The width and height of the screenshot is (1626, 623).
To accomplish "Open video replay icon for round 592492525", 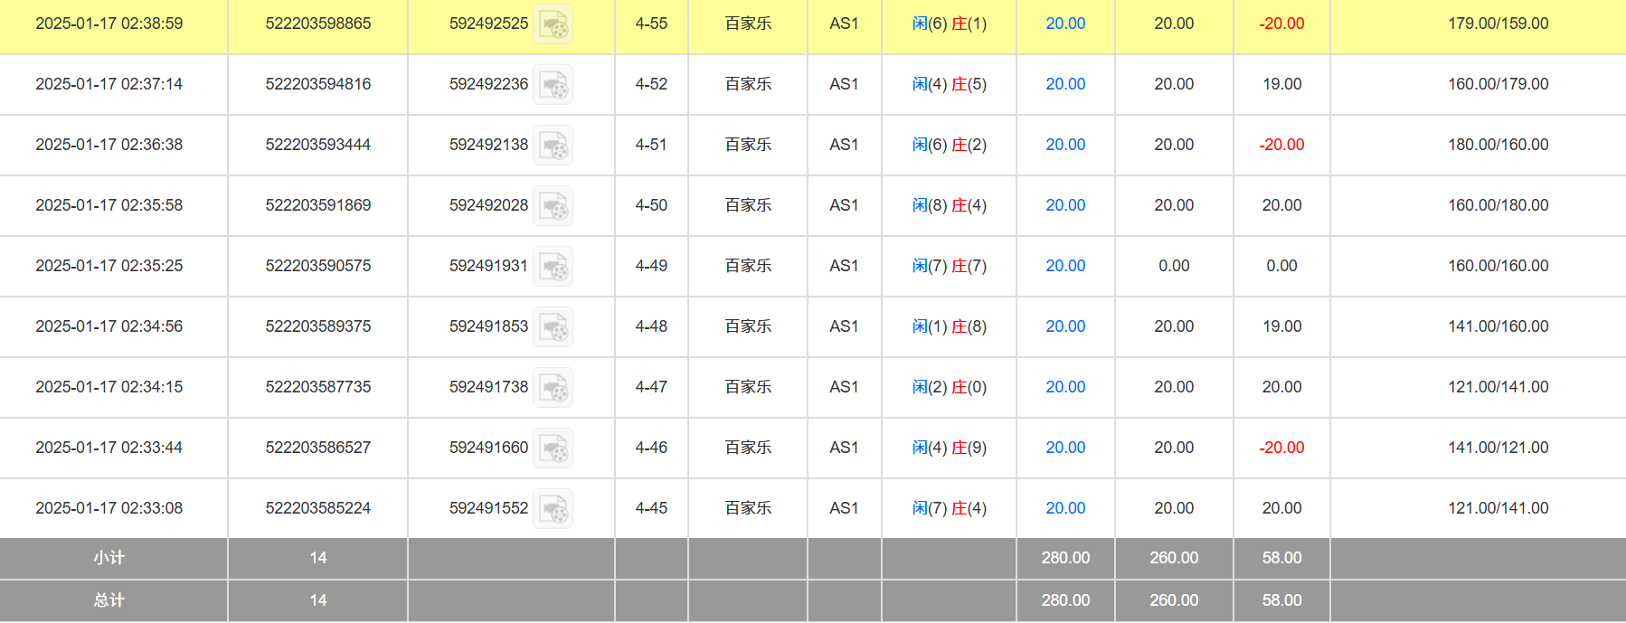I will tap(553, 24).
